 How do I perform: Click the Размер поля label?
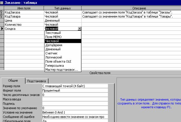coord(11,86)
